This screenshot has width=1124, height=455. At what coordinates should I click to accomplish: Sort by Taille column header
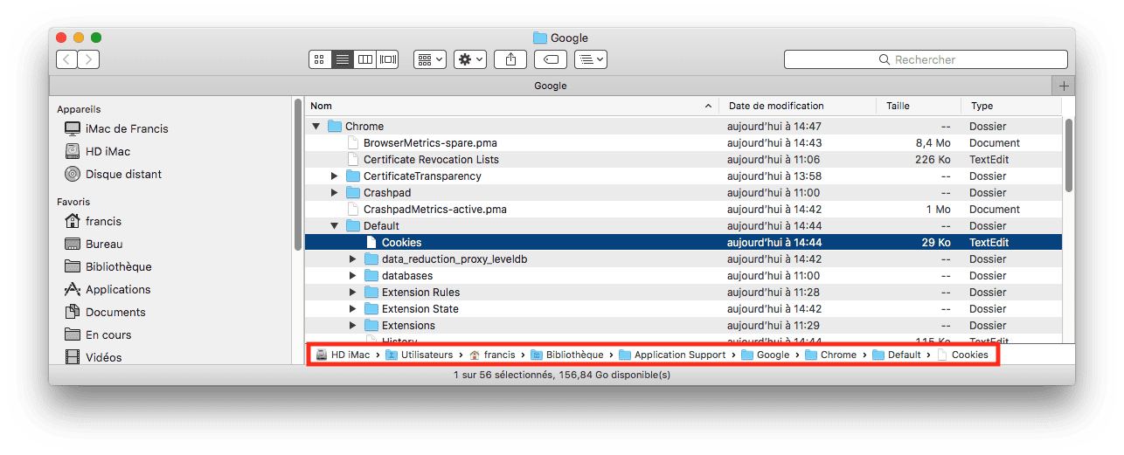click(x=919, y=106)
